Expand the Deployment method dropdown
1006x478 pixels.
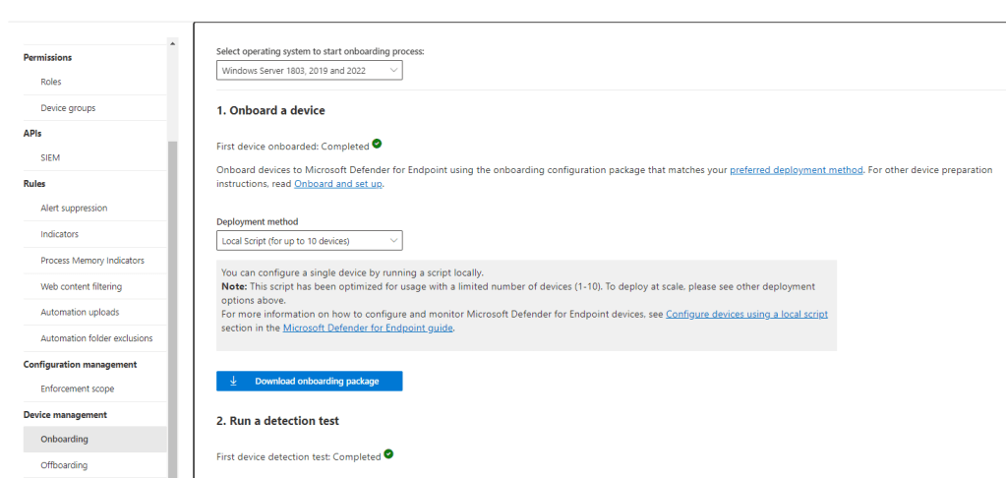coord(309,240)
